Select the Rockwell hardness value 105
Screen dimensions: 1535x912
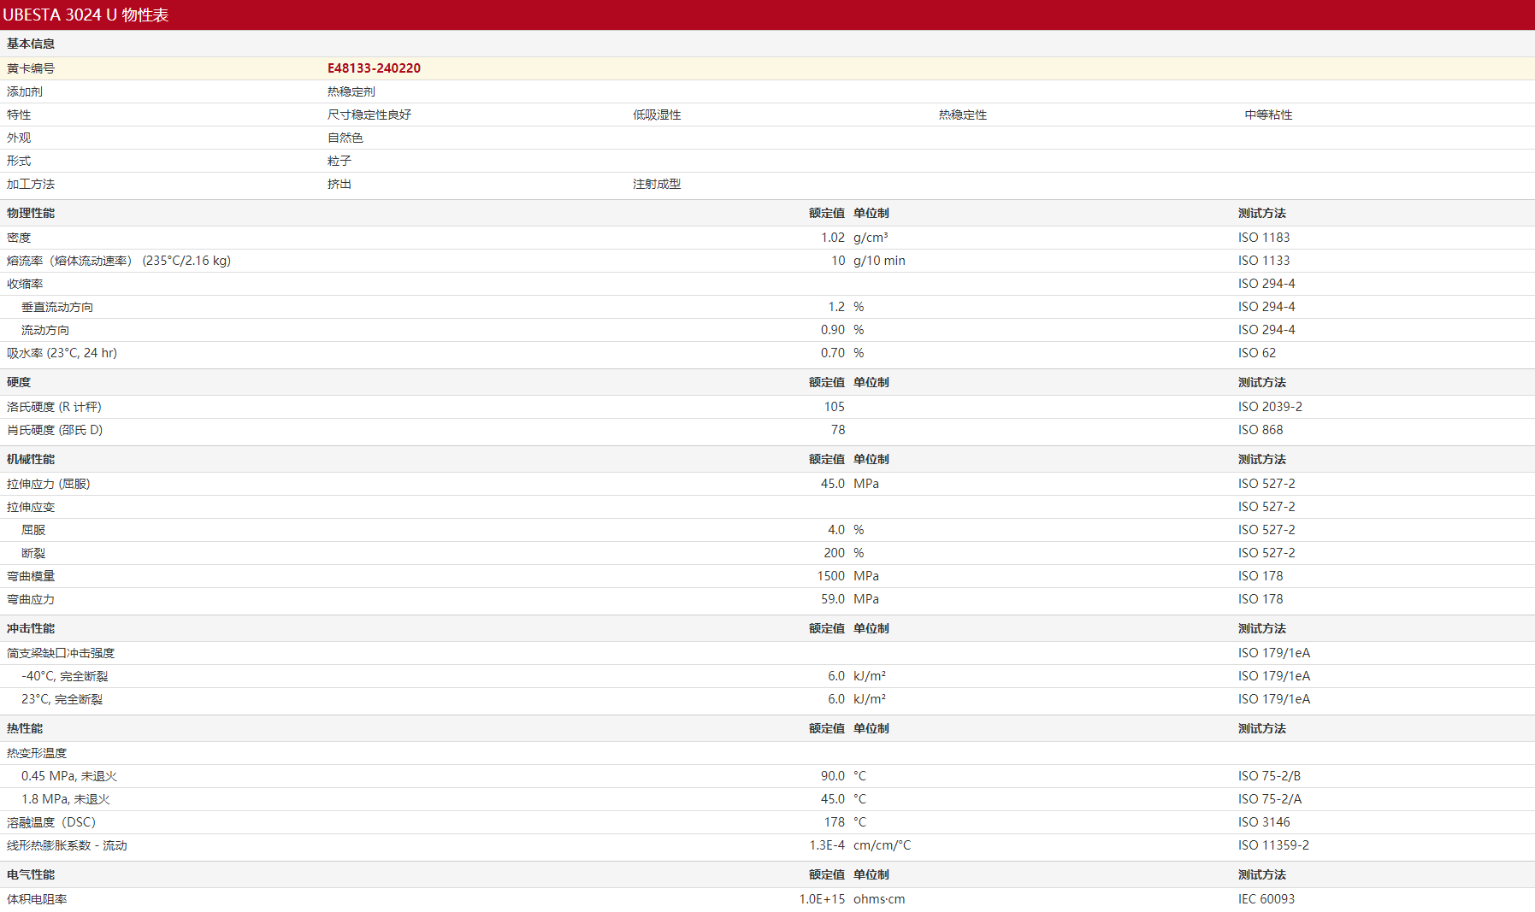point(835,407)
